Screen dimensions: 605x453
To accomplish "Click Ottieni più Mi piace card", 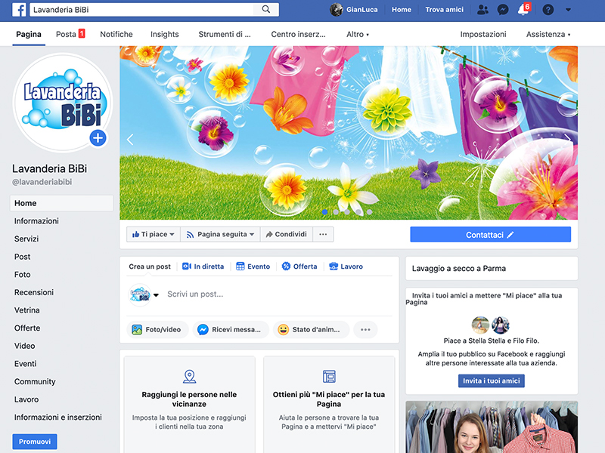I will 329,405.
